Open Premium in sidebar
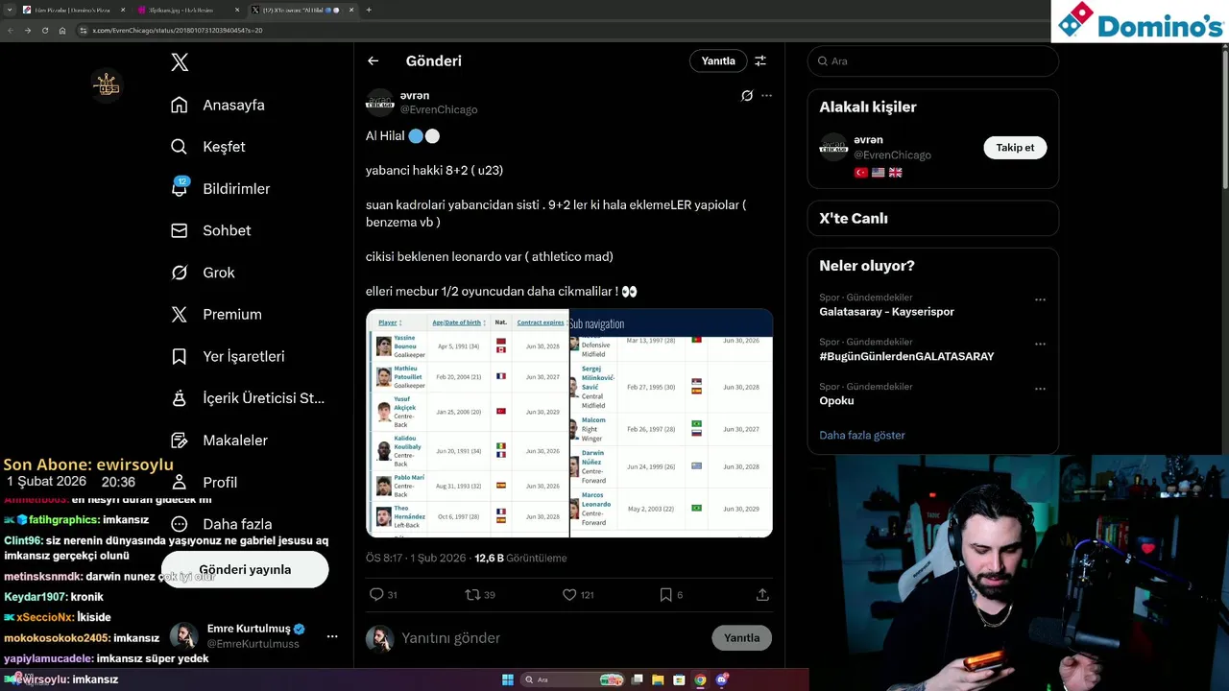Viewport: 1229px width, 691px height. click(216, 314)
